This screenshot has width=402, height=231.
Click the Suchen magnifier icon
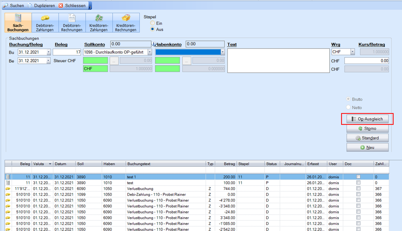point(6,6)
